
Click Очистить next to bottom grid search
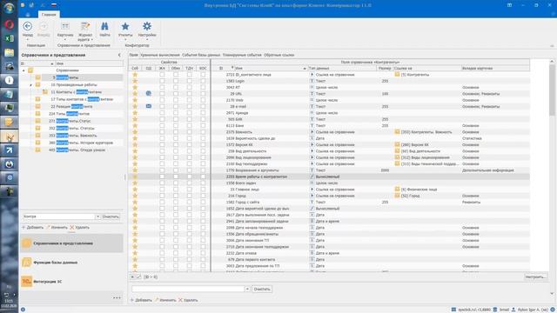[262, 289]
